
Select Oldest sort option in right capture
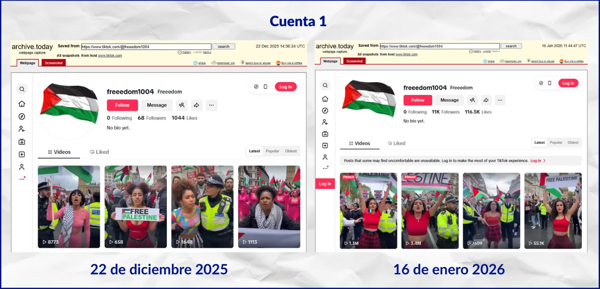pos(573,143)
